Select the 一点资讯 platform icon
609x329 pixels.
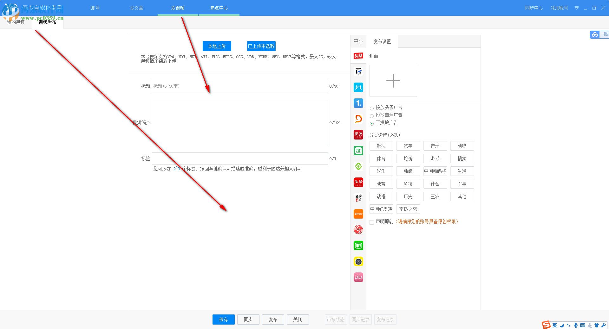click(x=358, y=103)
